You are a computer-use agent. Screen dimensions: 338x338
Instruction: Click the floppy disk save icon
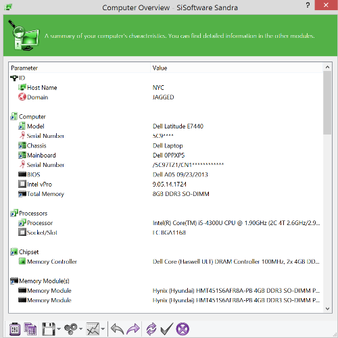pos(49,329)
